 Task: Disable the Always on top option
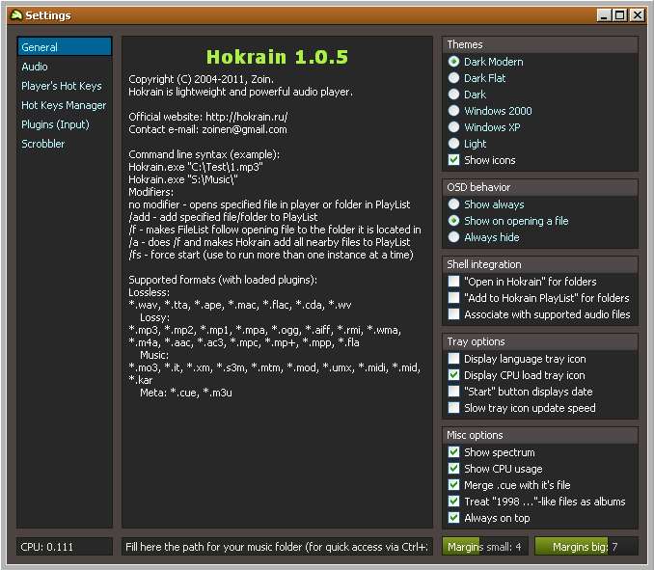coord(454,518)
